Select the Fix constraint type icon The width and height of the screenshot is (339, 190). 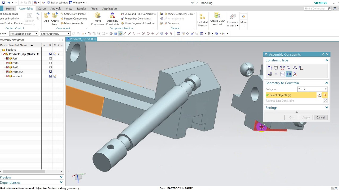289,68
